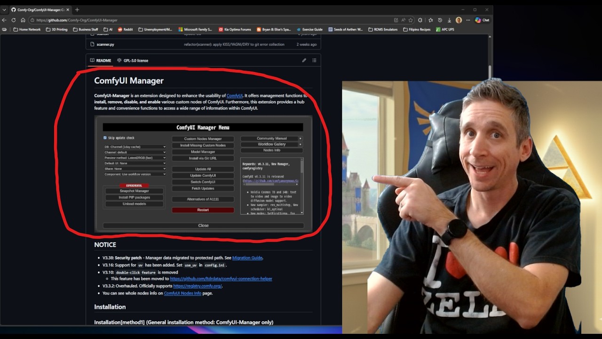Viewport: 602px width, 339px height.
Task: Click the Installation heading
Action: click(x=110, y=307)
